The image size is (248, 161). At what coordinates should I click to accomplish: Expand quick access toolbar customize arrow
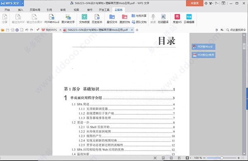coord(38,30)
